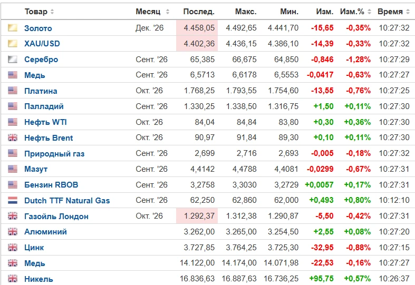The width and height of the screenshot is (415, 285).
Task: Click the UK flag icon beside Никель
Action: tap(13, 278)
